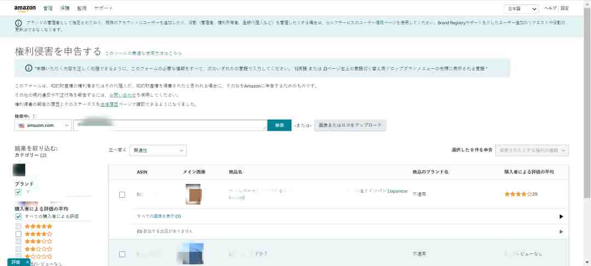The width and height of the screenshot is (591, 266).
Task: Open the amazon.com marketplace dropdown
Action: (x=43, y=125)
